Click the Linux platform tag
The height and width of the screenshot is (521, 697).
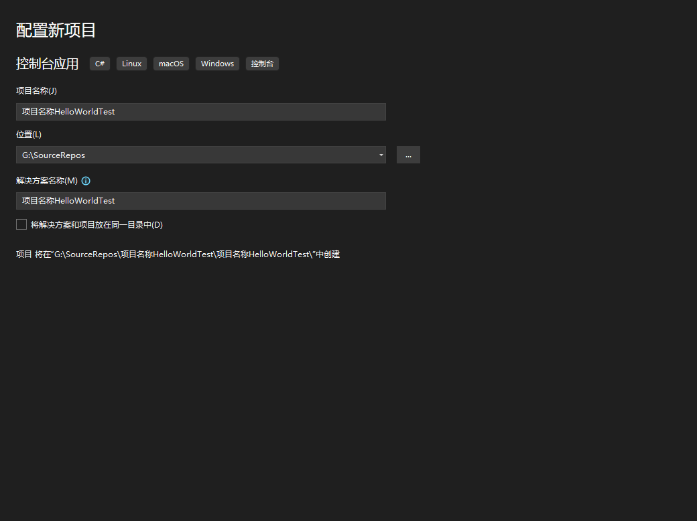131,64
